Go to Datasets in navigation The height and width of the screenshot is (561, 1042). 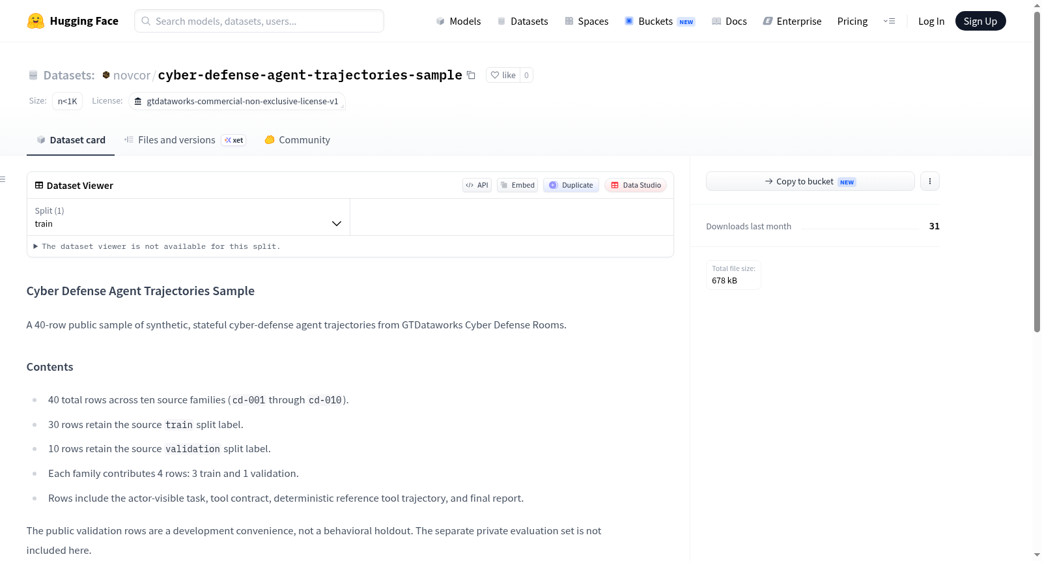pyautogui.click(x=522, y=21)
